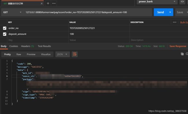Image resolution: width=188 pixels, height=114 pixels.
Task: Click the request URL field
Action: pyautogui.click(x=88, y=12)
